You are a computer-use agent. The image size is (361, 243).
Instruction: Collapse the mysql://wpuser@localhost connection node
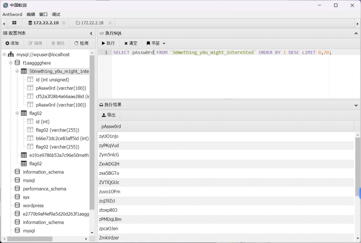[x=4, y=55]
